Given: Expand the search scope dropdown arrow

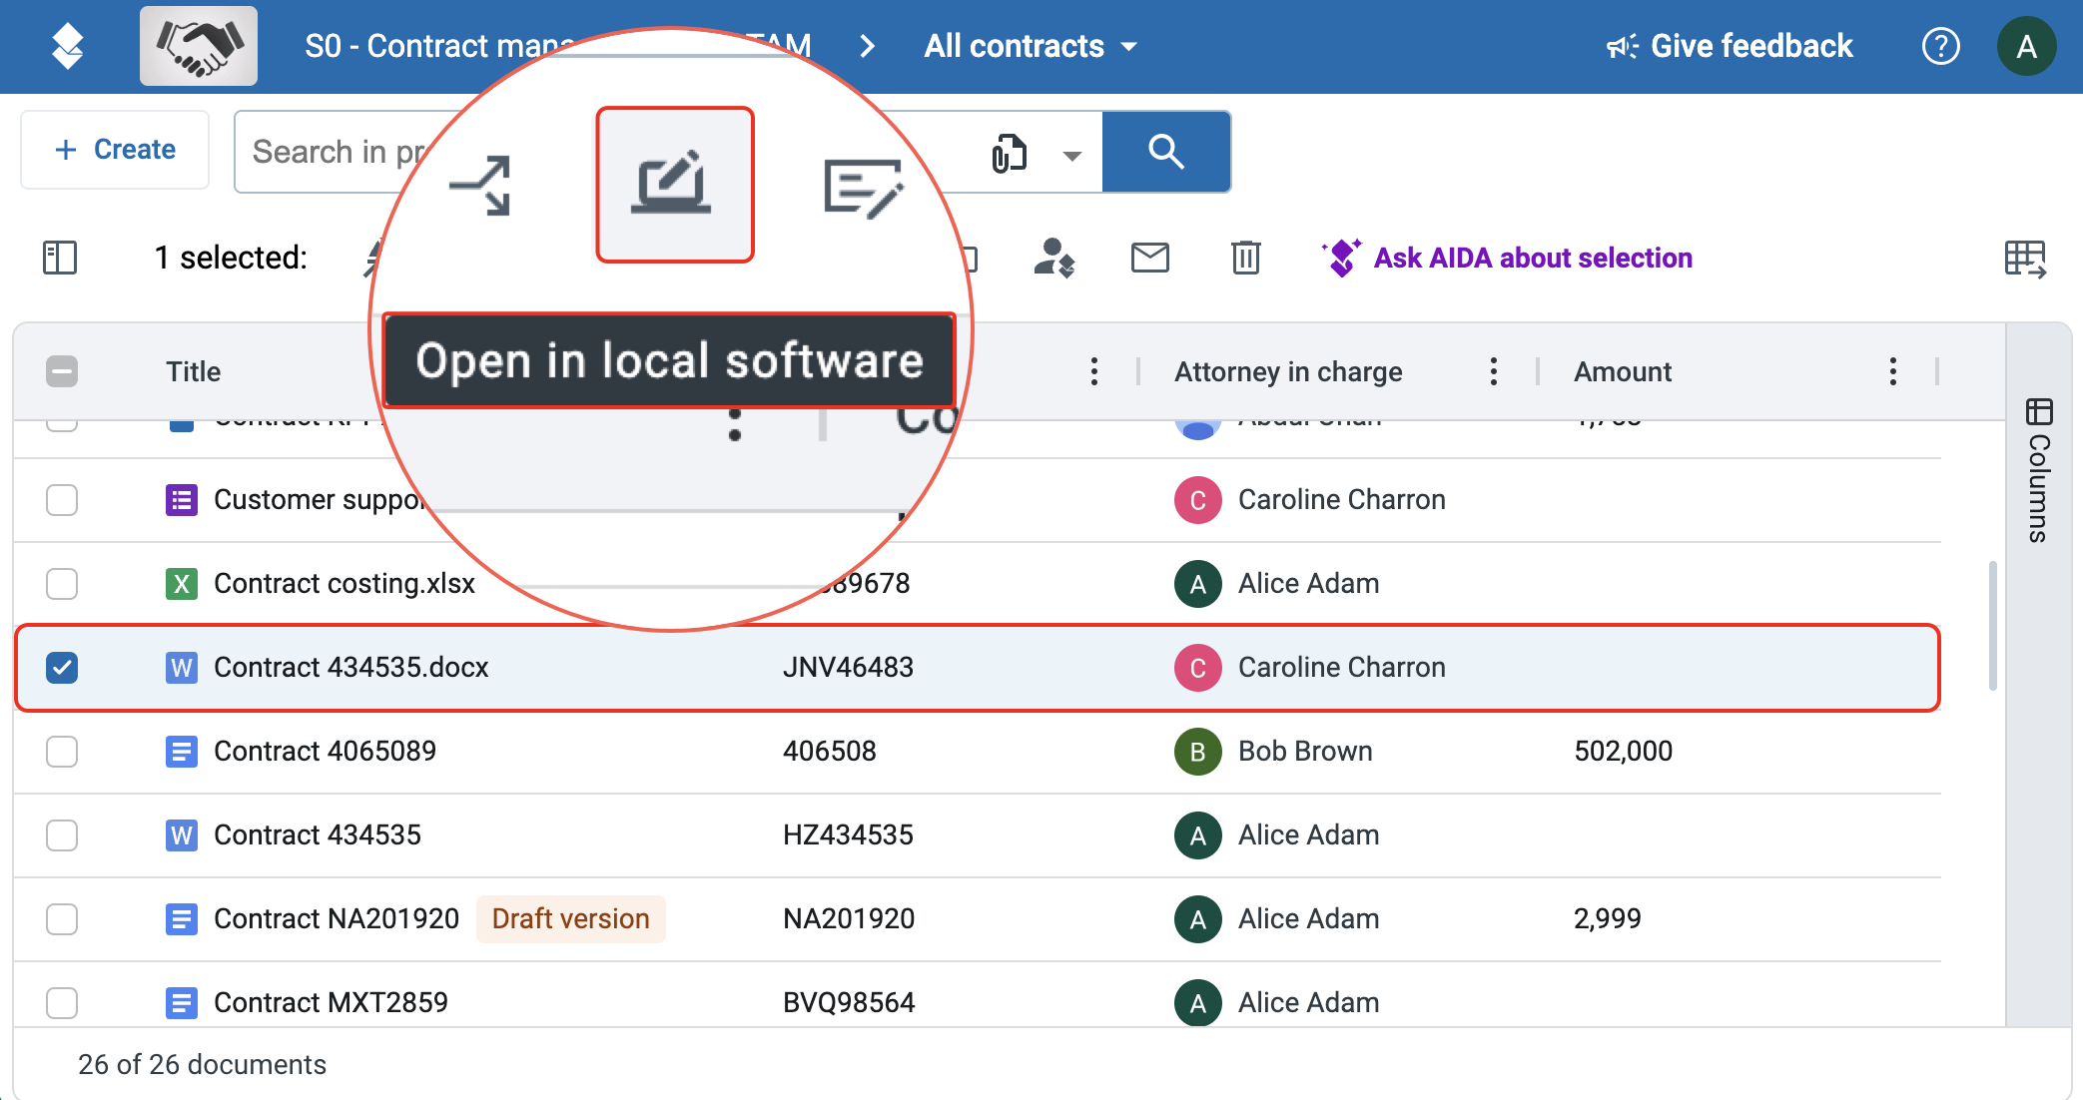Looking at the screenshot, I should point(1071,155).
